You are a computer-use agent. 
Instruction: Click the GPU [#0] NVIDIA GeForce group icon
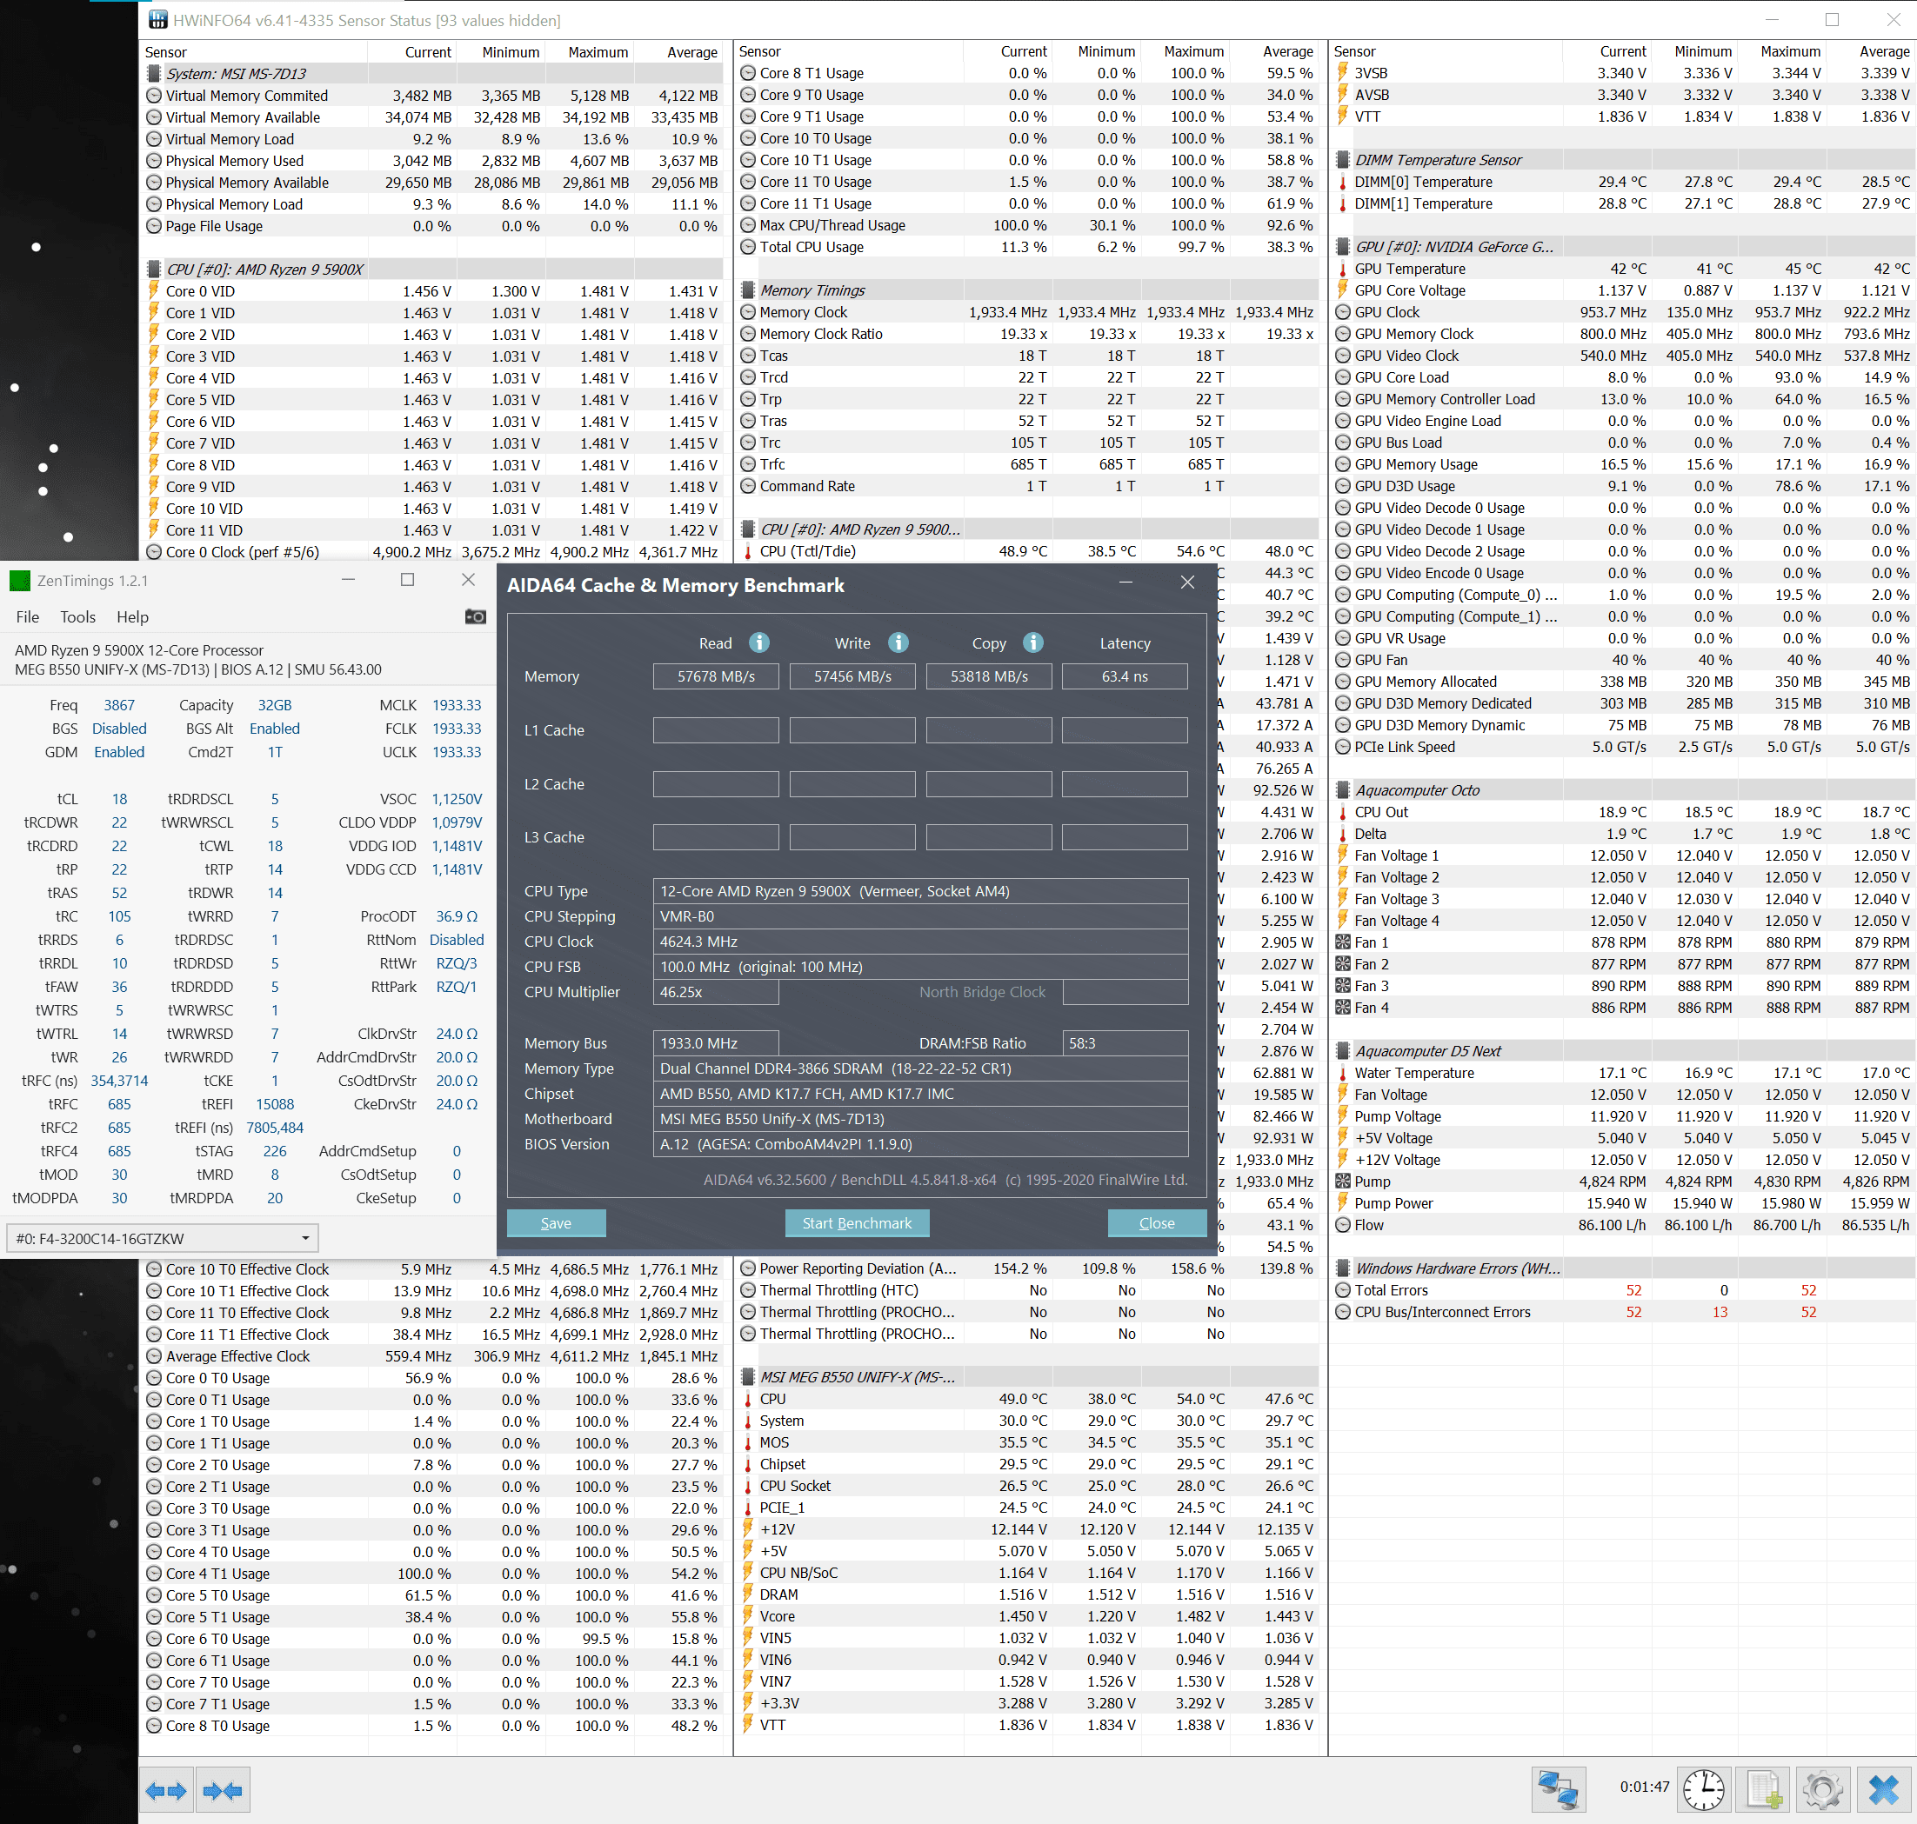[x=1343, y=247]
